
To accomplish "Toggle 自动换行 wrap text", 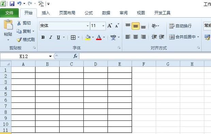I will click(180, 26).
